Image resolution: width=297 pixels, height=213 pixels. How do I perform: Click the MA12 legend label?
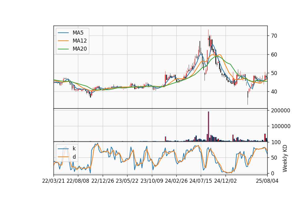coord(80,41)
